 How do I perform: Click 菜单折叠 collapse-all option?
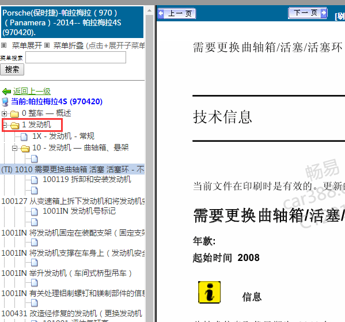69,46
